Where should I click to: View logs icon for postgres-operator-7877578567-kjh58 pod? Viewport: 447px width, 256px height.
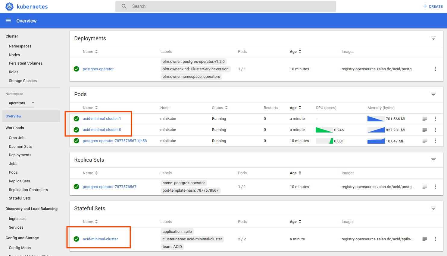(x=425, y=141)
